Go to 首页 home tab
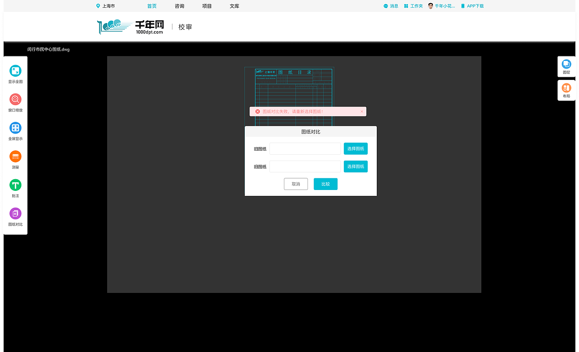This screenshot has width=579, height=352. (152, 6)
